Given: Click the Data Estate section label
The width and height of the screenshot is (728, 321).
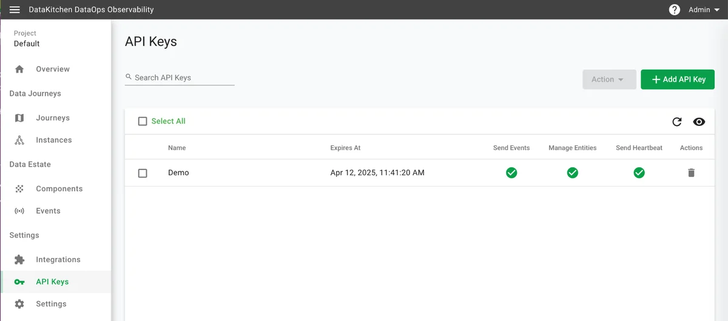Looking at the screenshot, I should tap(30, 165).
